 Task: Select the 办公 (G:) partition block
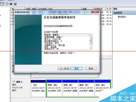102,88
